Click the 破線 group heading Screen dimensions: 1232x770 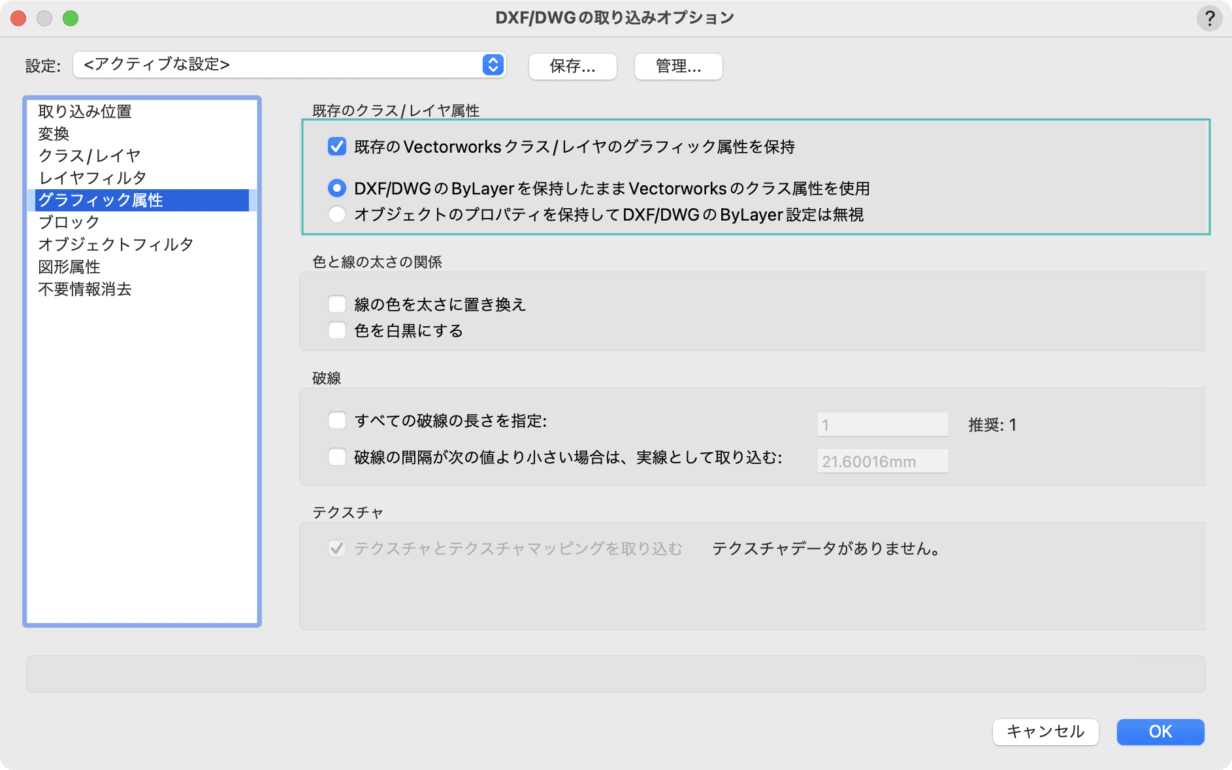(x=327, y=378)
